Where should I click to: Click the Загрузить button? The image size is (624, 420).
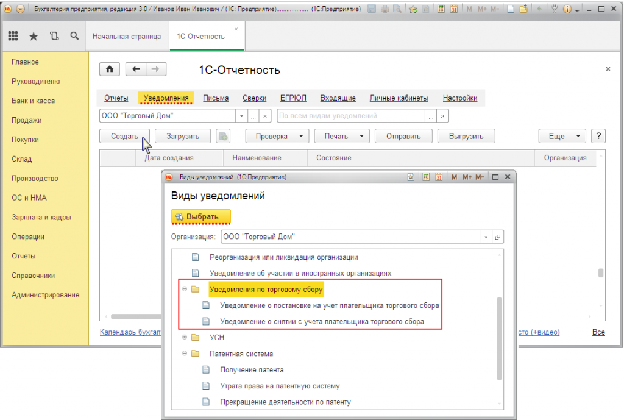[x=183, y=136]
